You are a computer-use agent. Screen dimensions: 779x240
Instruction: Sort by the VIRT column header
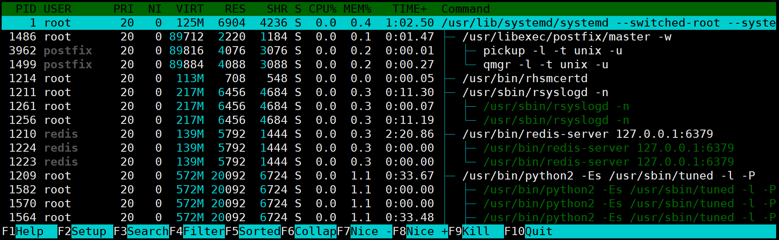(x=190, y=9)
